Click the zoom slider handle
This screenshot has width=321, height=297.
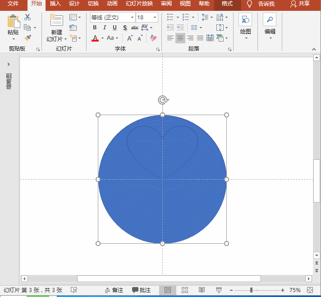(251, 290)
